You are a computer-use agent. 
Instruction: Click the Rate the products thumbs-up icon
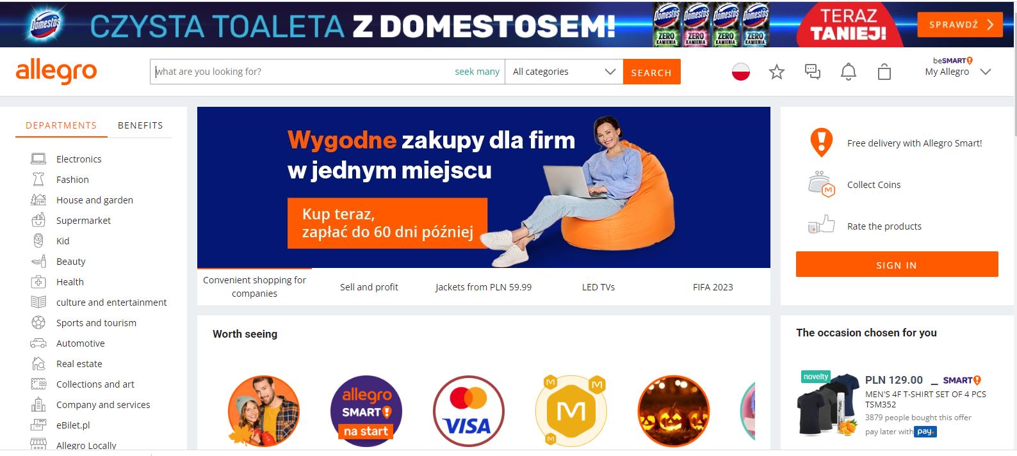[821, 225]
